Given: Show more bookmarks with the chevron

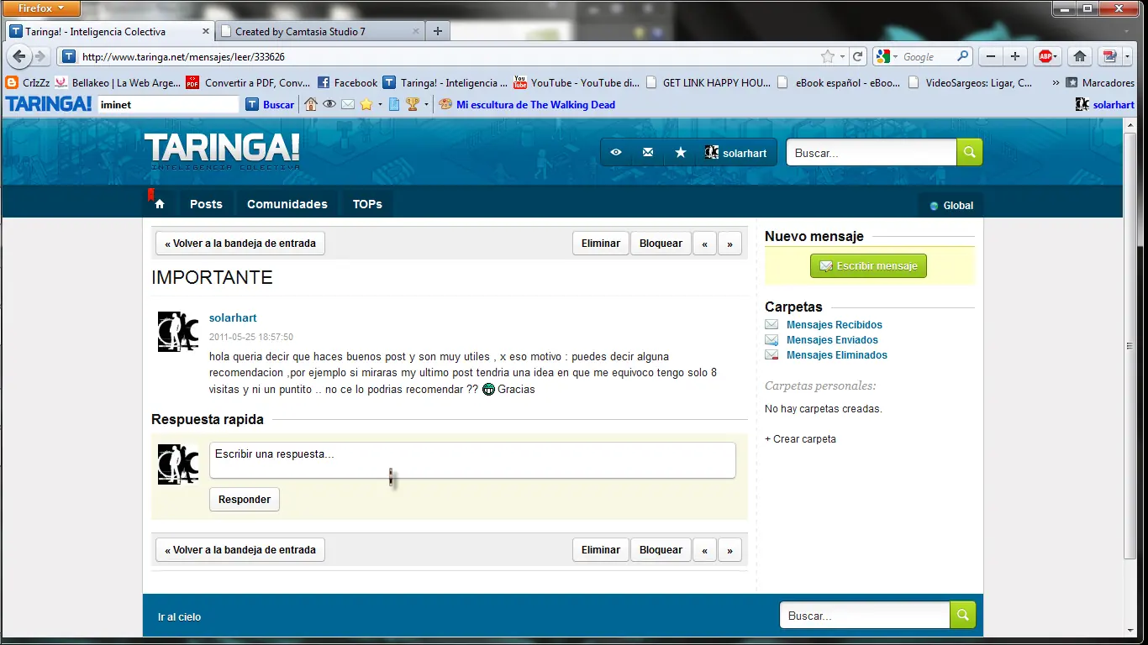Looking at the screenshot, I should pyautogui.click(x=1056, y=82).
